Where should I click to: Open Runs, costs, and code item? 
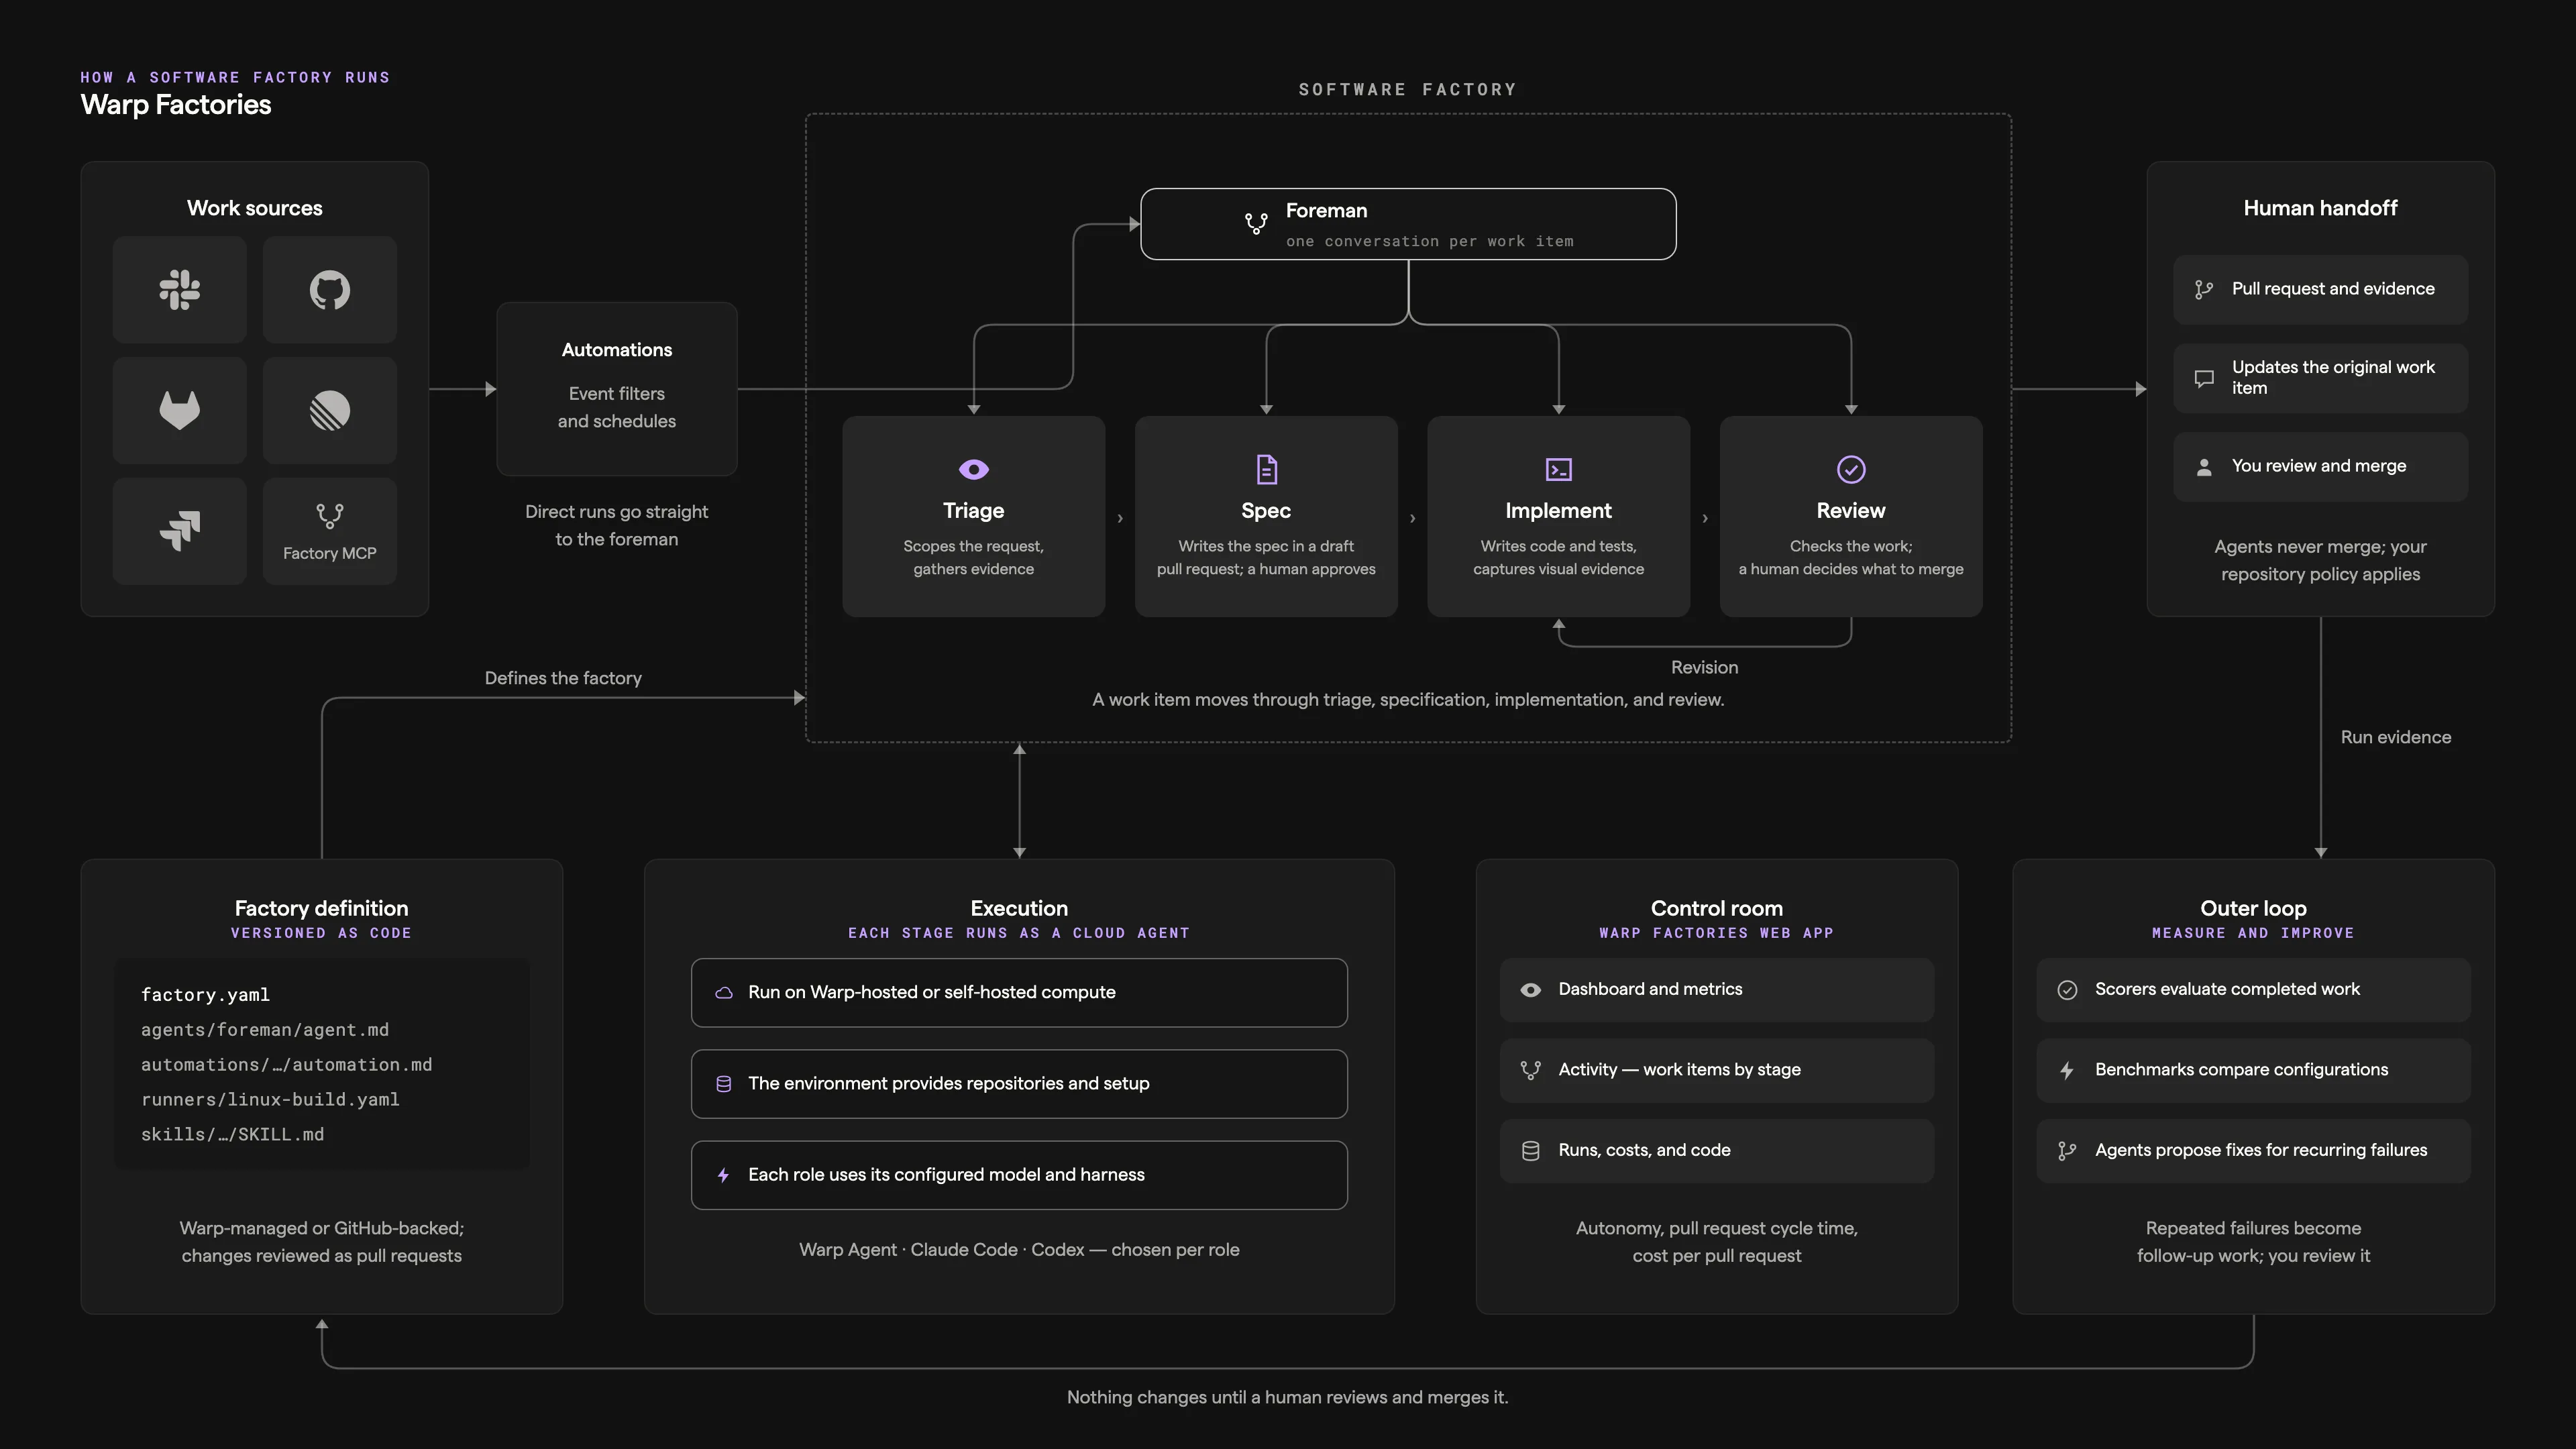point(1717,1151)
